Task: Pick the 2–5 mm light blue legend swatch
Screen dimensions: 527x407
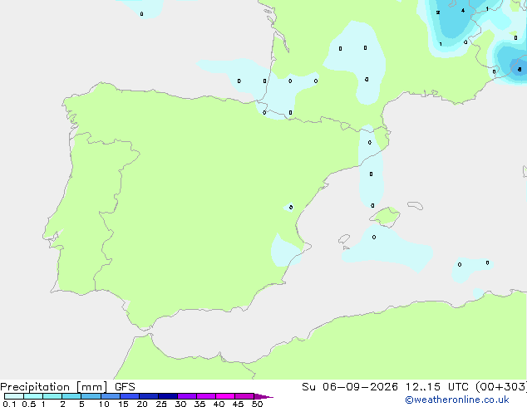Action: coord(71,396)
